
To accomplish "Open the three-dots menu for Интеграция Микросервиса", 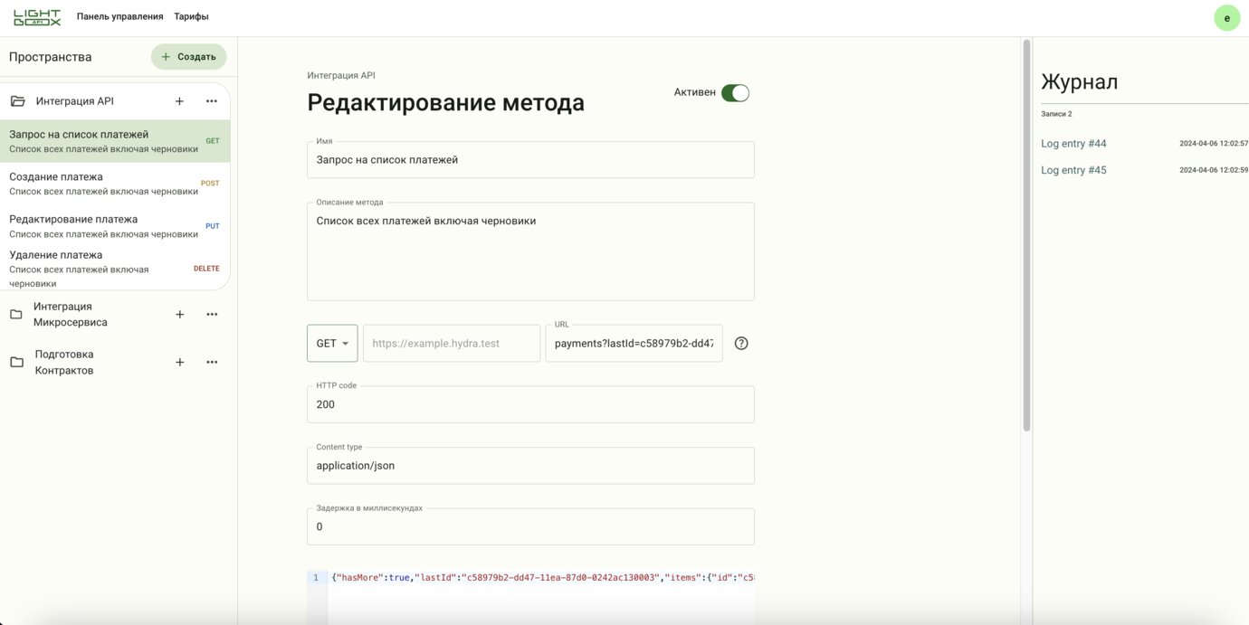I will pyautogui.click(x=212, y=315).
